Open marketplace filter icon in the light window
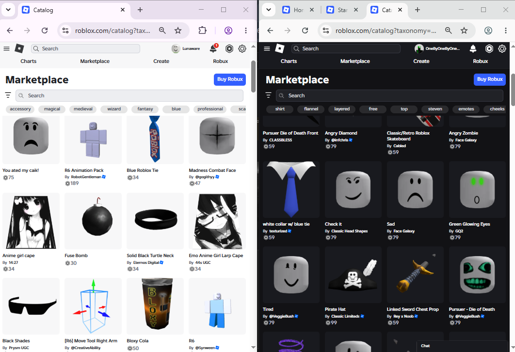The image size is (515, 352). [8, 95]
